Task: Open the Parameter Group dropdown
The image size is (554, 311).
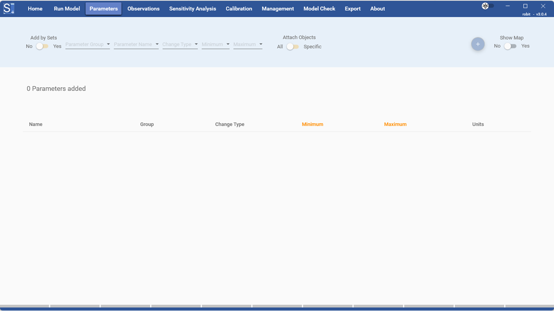Action: 87,44
